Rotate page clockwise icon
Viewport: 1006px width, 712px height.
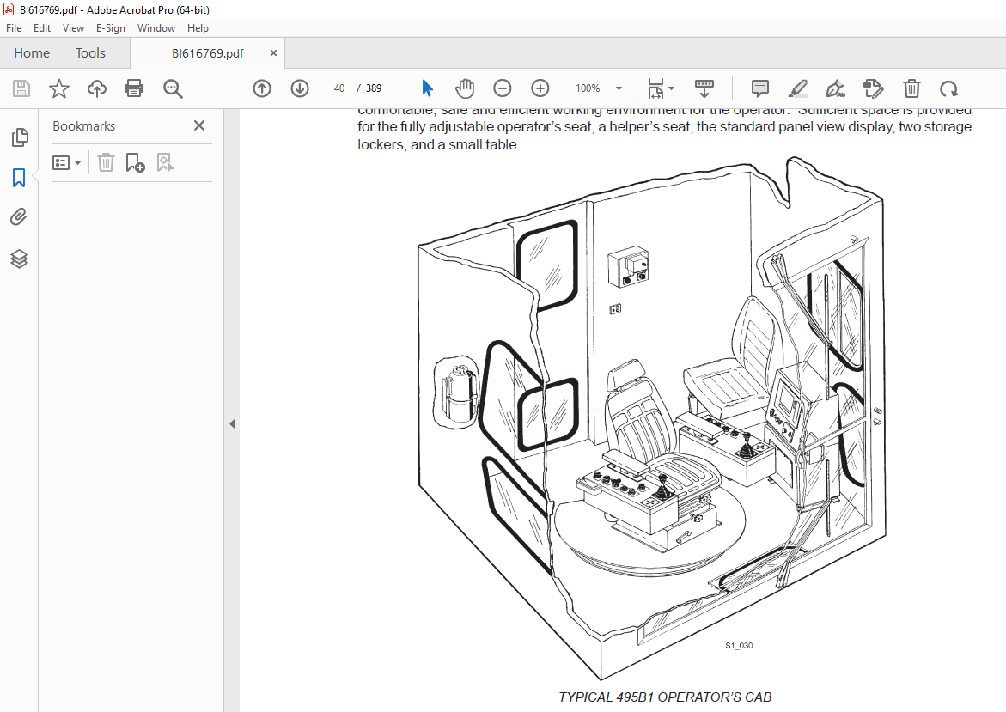pyautogui.click(x=949, y=88)
